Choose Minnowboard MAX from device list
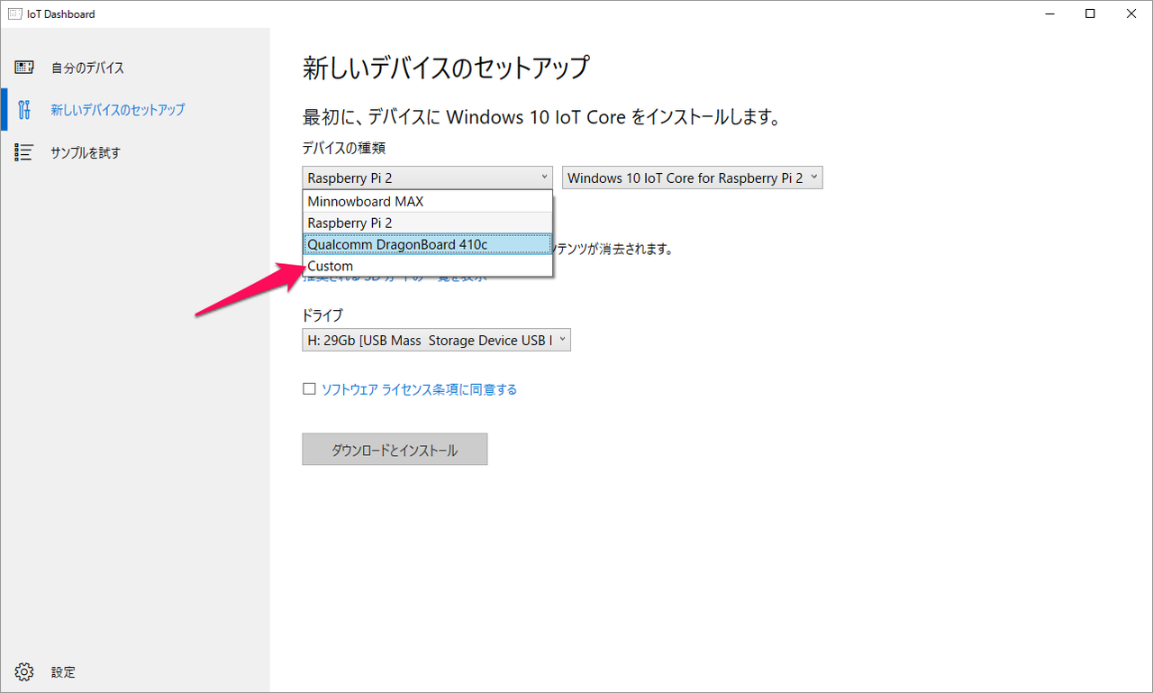The width and height of the screenshot is (1153, 693). tap(427, 201)
